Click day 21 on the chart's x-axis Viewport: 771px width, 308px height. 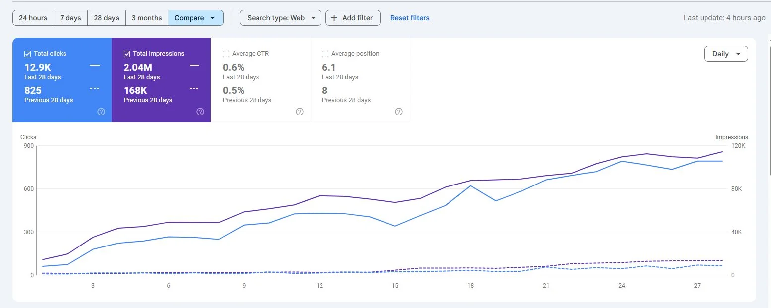click(x=546, y=286)
